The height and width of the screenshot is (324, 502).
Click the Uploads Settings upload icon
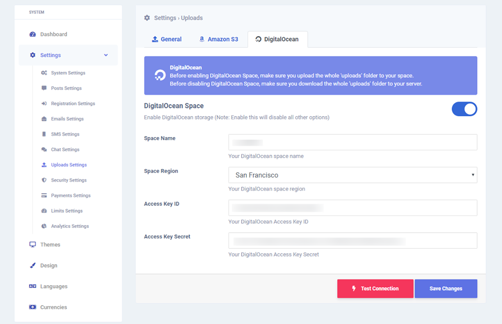tap(44, 165)
